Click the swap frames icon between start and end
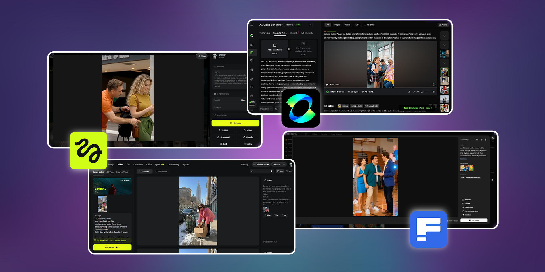Image resolution: width=545 pixels, height=272 pixels. 289,49
